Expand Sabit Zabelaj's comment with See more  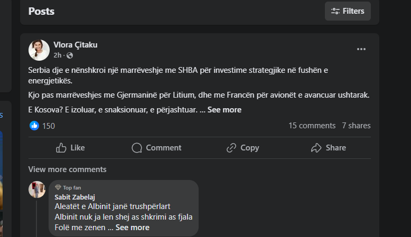(133, 227)
